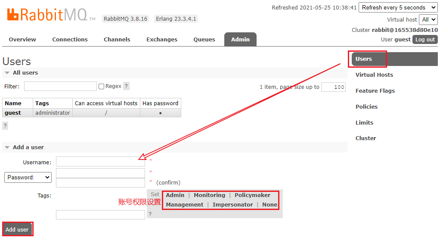The height and width of the screenshot is (238, 446).
Task: Switch to the Exchanges tab
Action: [162, 40]
